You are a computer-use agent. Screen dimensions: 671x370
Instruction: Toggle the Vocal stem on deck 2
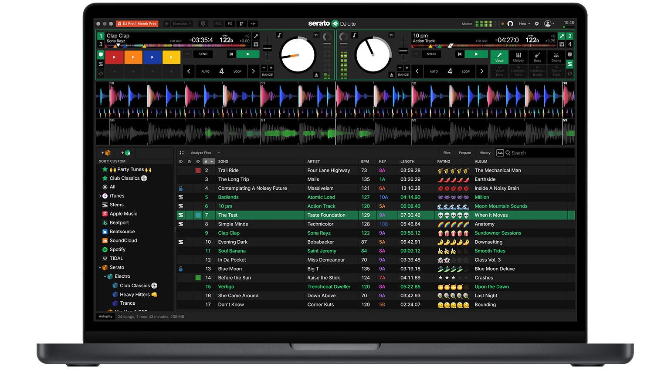(x=499, y=57)
